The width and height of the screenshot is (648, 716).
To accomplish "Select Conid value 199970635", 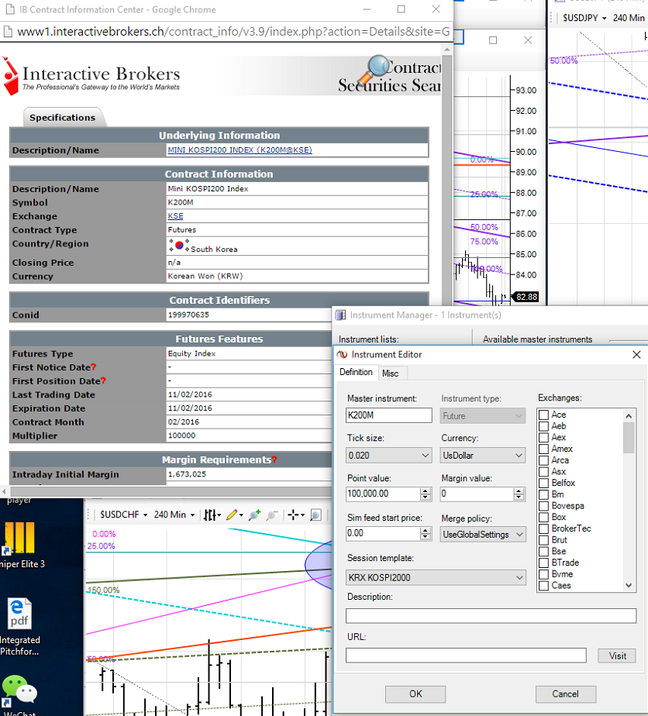I will pos(188,315).
